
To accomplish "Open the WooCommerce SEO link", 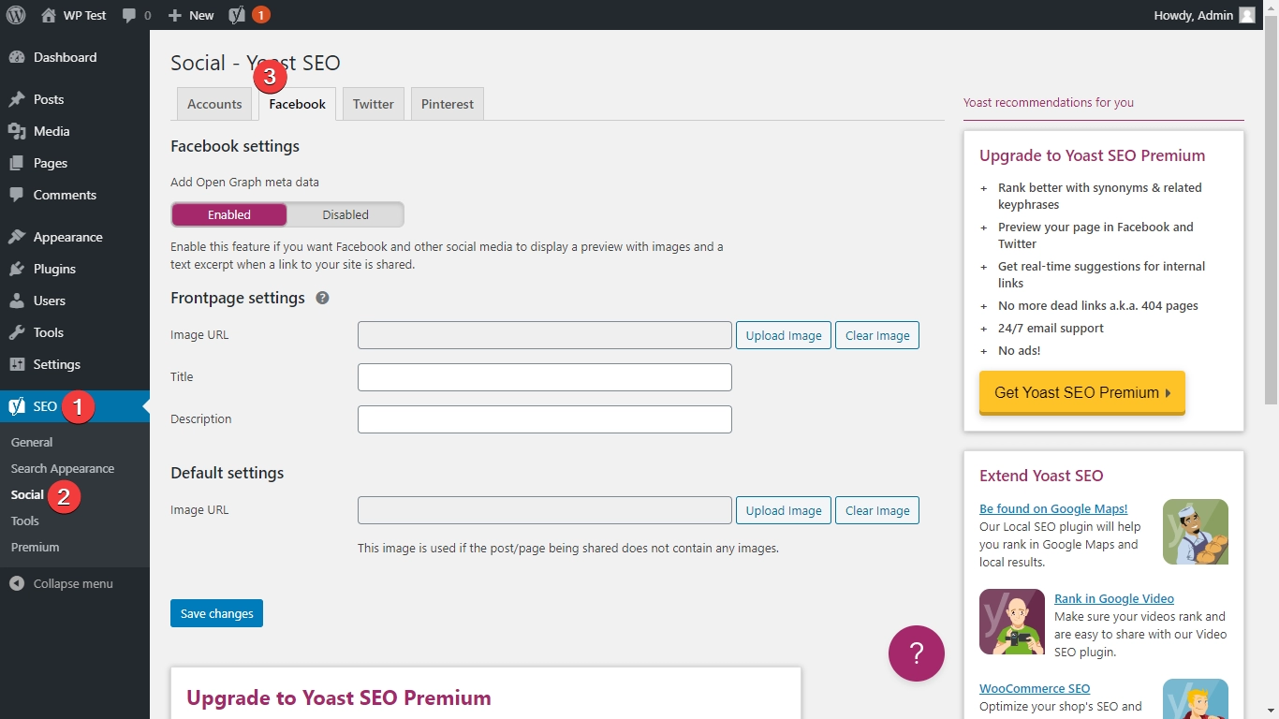I will pyautogui.click(x=1035, y=688).
